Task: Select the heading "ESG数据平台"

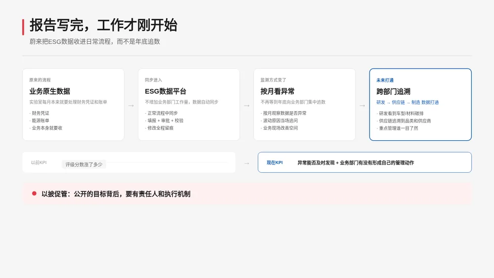Action: 165,91
